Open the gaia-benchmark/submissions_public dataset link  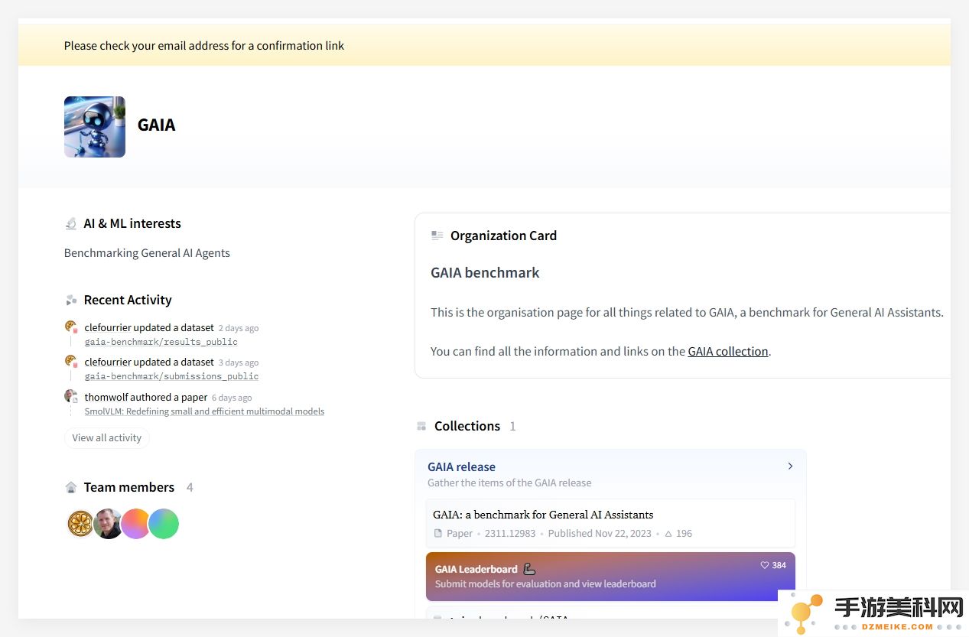pos(171,376)
